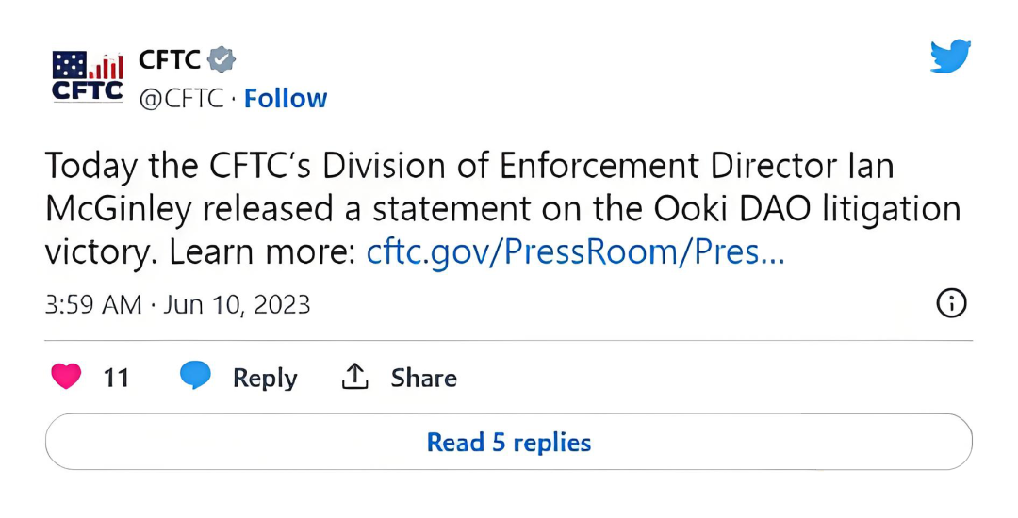Open the @CFTC handle link
Image resolution: width=1018 pixels, height=518 pixels.
tap(182, 98)
